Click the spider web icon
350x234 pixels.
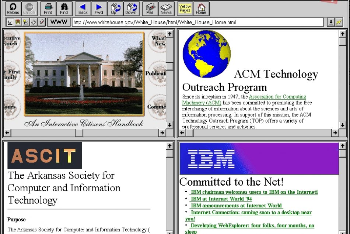coord(10,22)
